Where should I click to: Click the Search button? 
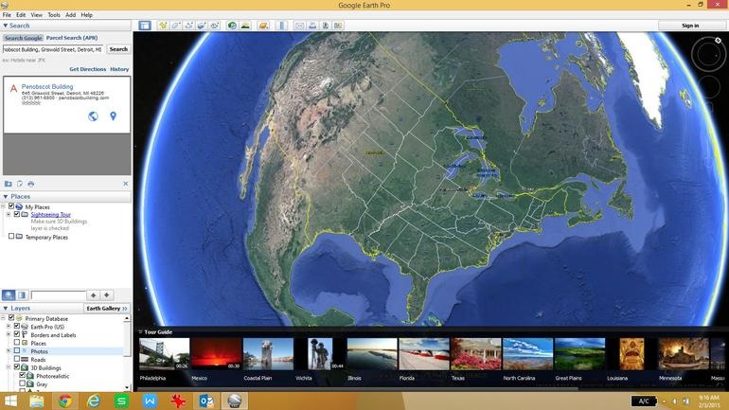pyautogui.click(x=118, y=49)
